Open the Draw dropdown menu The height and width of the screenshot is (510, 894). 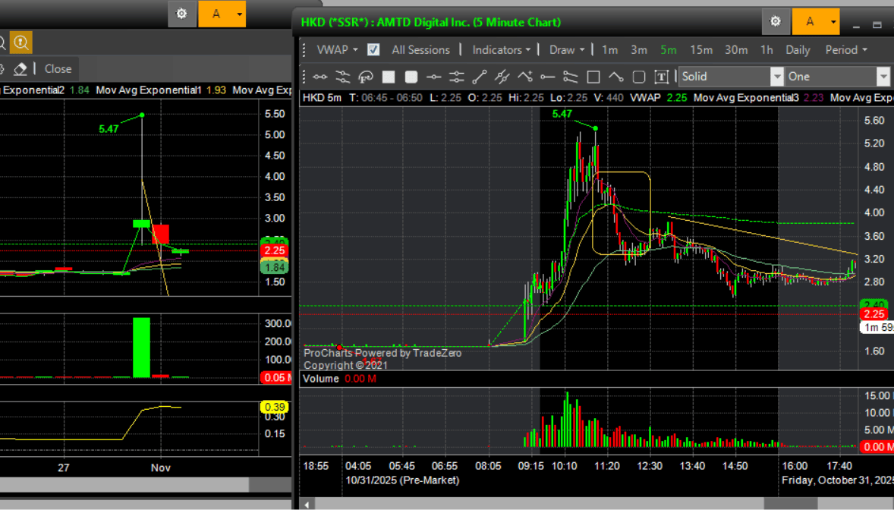tap(567, 49)
